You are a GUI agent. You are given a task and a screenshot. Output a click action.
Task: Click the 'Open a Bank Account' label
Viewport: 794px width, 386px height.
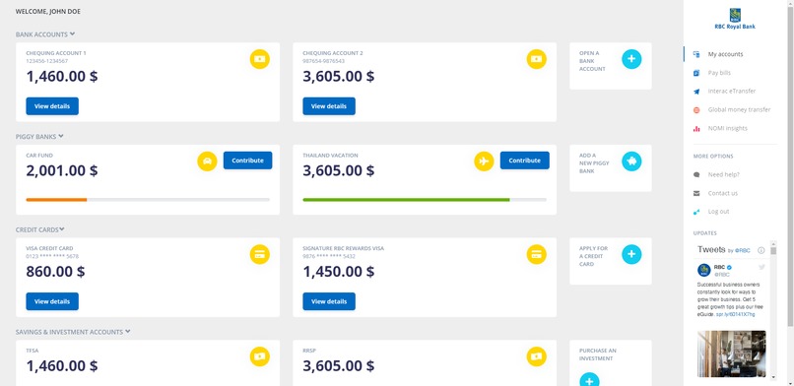(592, 61)
